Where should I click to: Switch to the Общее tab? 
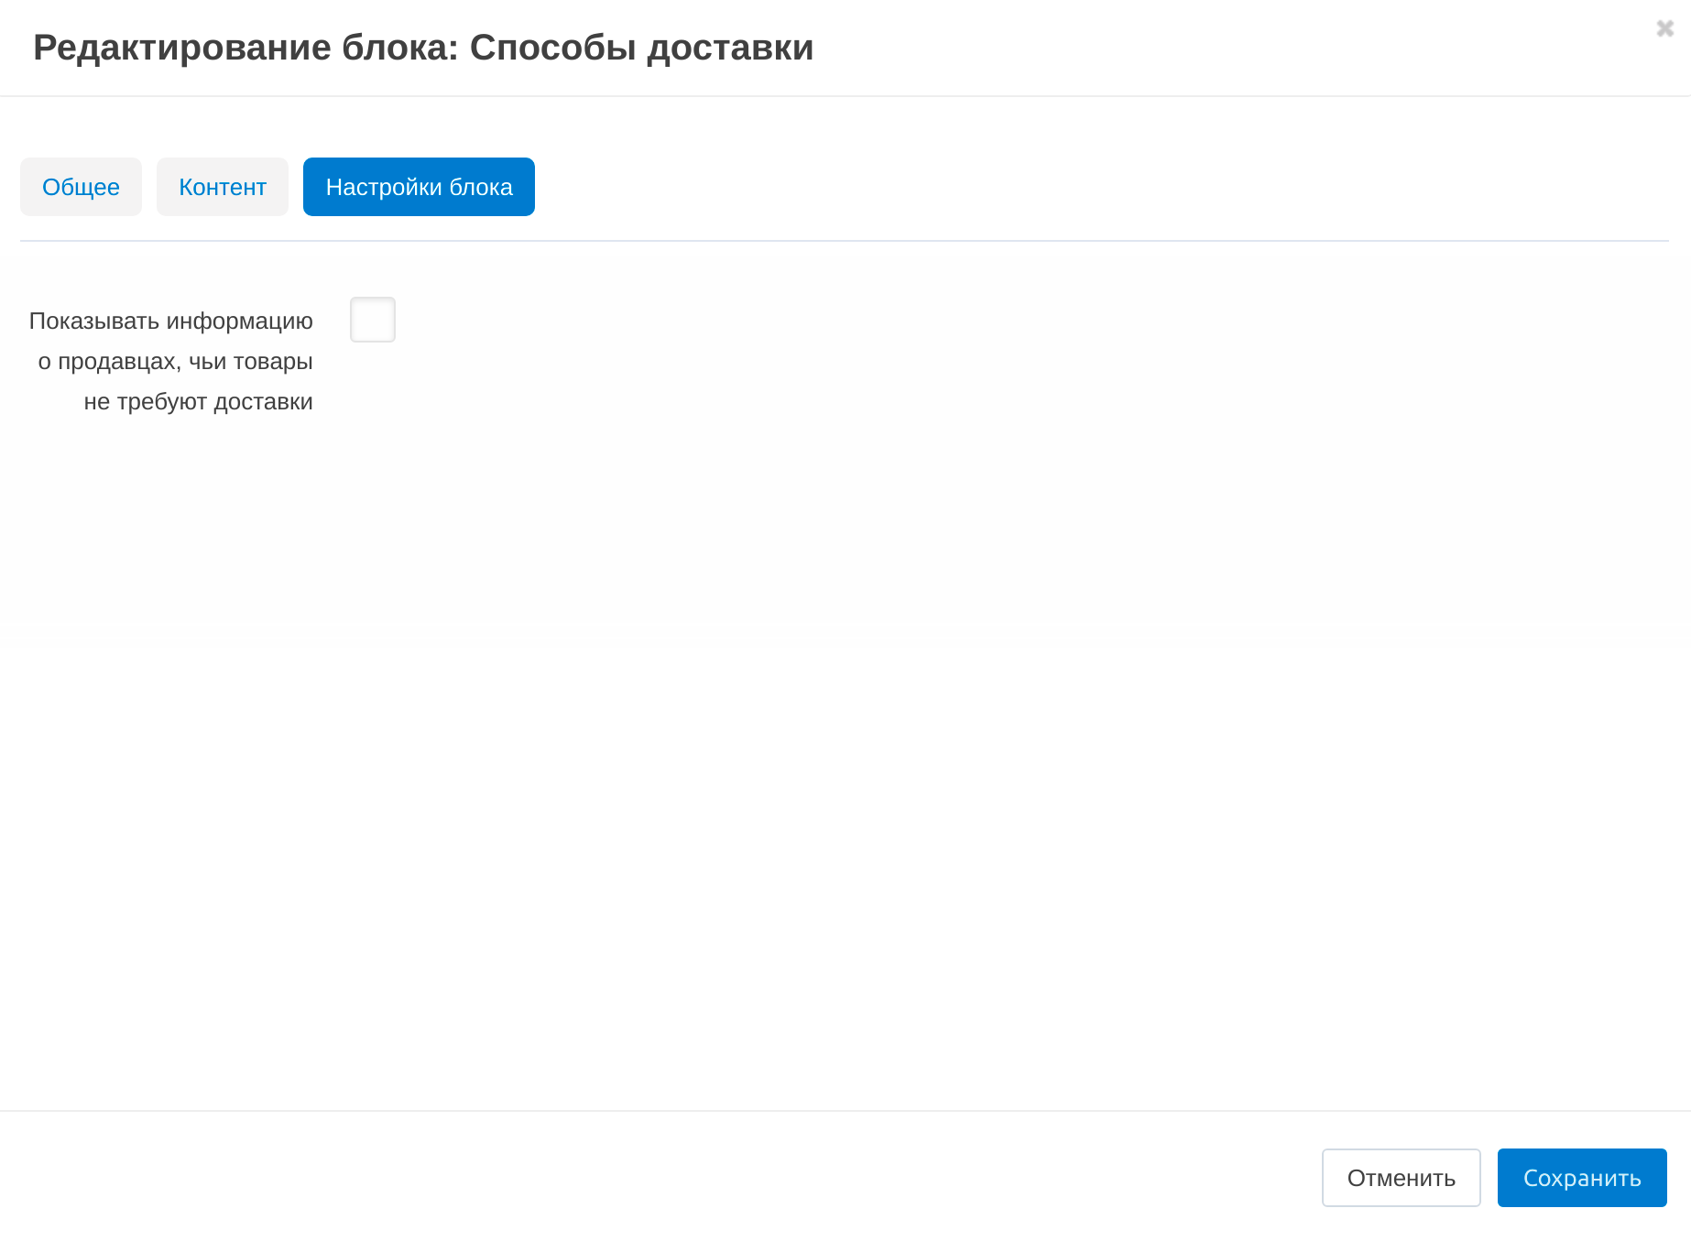[81, 187]
